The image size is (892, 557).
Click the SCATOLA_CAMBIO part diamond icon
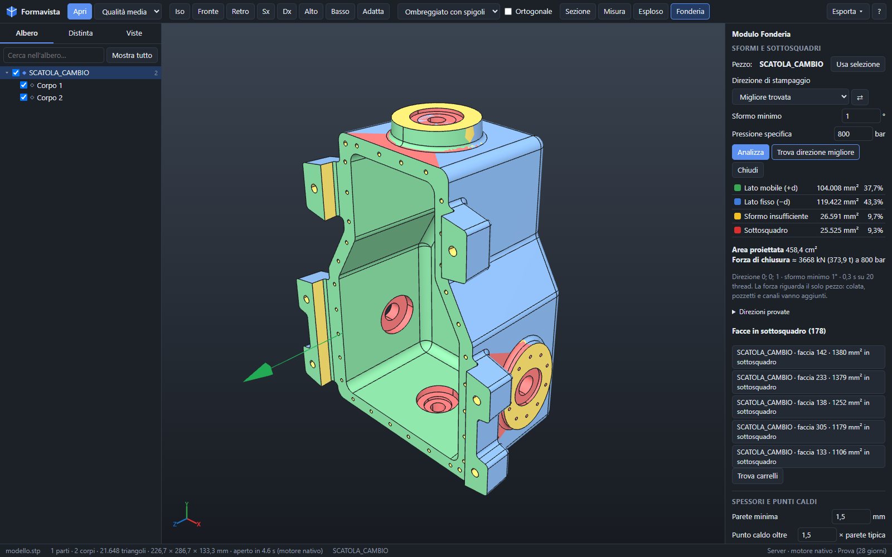24,73
